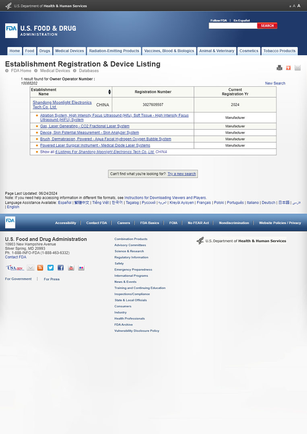Image resolution: width=307 pixels, height=434 pixels.
Task: Open the Cosmetics tab
Action: coord(249,51)
